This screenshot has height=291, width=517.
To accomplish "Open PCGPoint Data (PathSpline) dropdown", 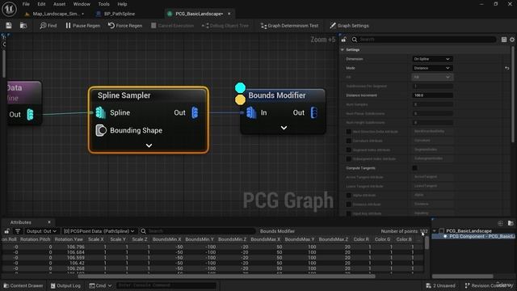I will click(99, 231).
